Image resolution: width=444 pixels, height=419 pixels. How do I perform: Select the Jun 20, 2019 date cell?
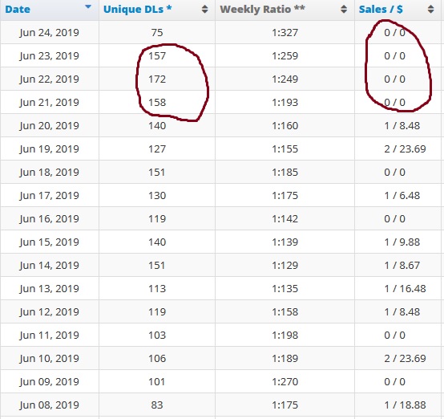pos(49,125)
